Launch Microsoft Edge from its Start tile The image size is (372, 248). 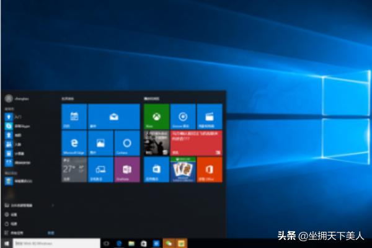(74, 143)
